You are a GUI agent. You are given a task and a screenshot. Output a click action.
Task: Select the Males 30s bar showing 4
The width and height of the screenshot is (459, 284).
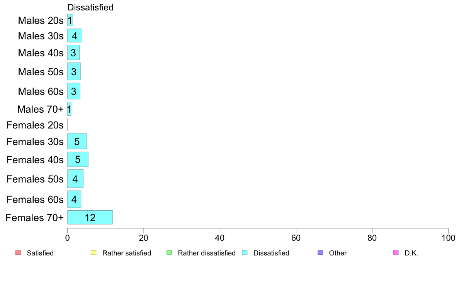(75, 35)
